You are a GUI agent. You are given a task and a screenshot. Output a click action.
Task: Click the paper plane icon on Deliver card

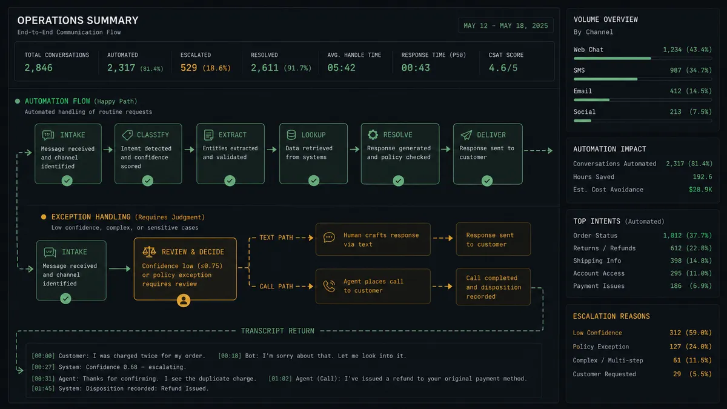pyautogui.click(x=466, y=135)
